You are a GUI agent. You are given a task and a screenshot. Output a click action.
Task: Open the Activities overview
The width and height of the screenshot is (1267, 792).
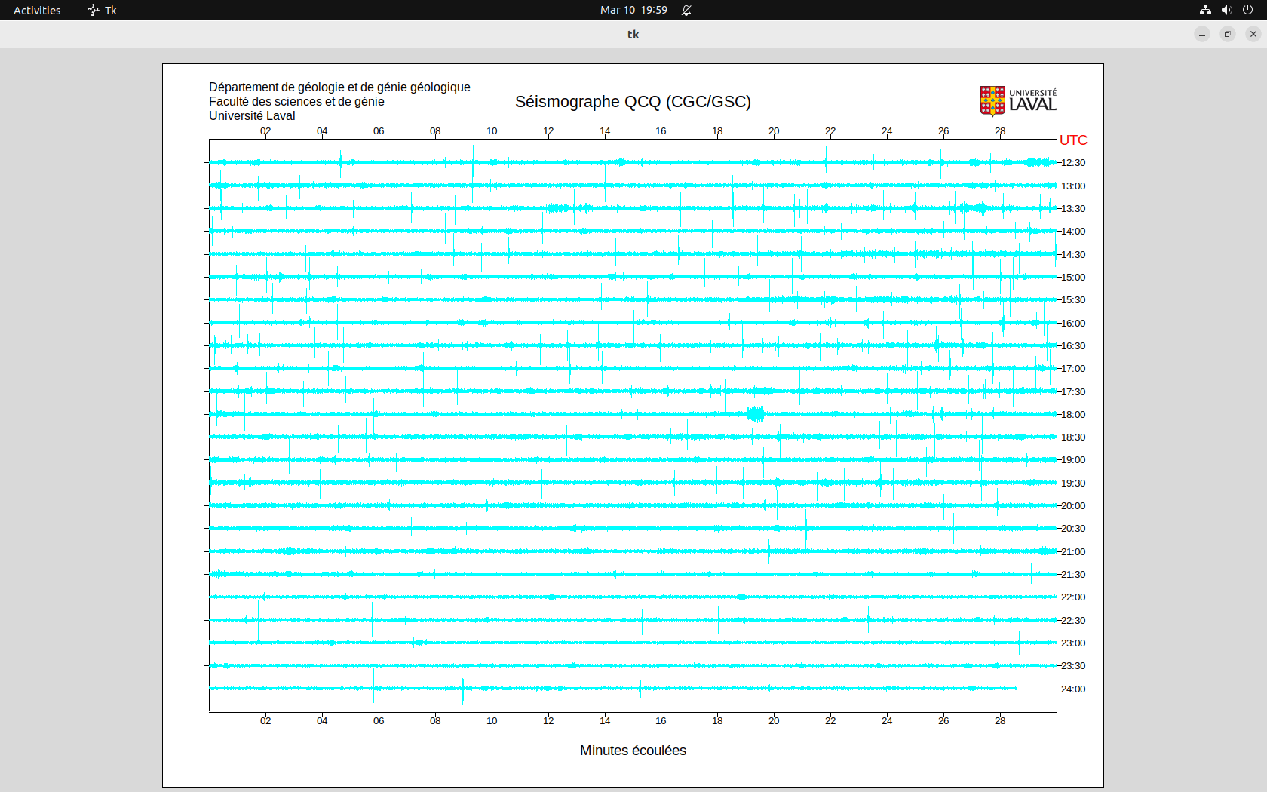37,10
